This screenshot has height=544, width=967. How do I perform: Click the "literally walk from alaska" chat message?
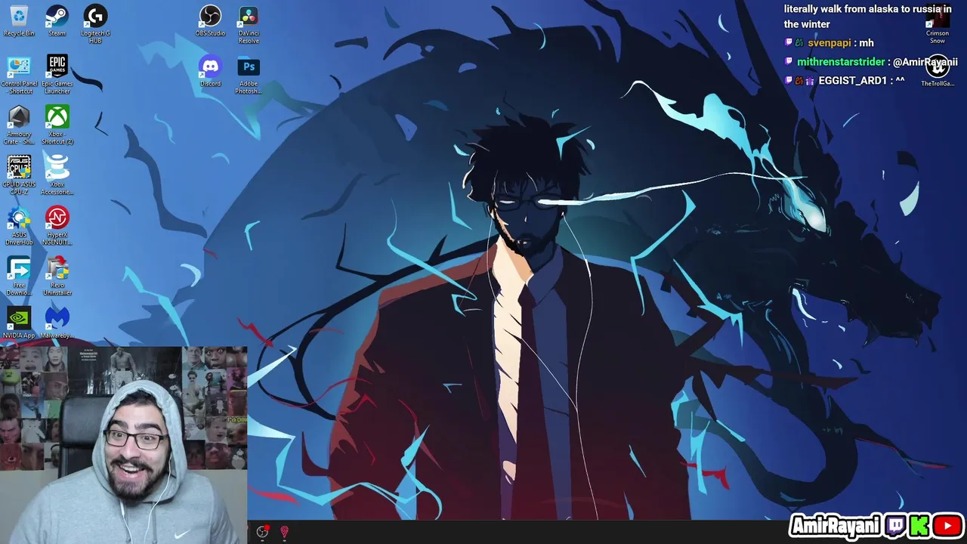pos(867,17)
